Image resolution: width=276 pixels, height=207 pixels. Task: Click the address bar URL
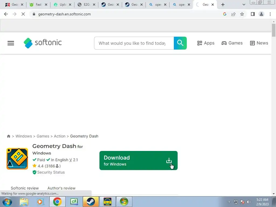coord(64,14)
